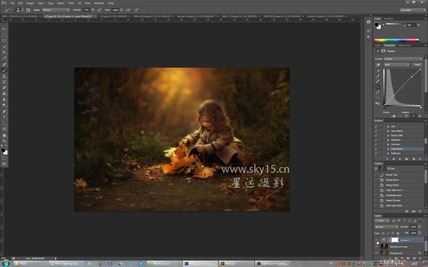
Task: Select the Brush tool in the toolbox
Action: (x=4, y=70)
